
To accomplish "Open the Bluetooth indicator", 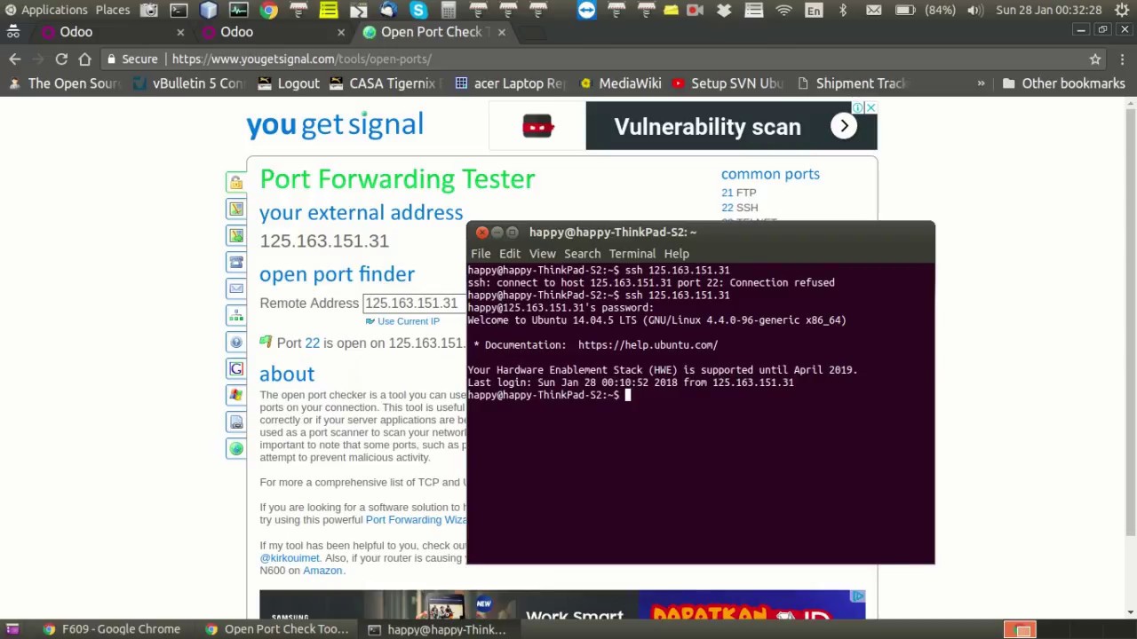I will tap(843, 10).
